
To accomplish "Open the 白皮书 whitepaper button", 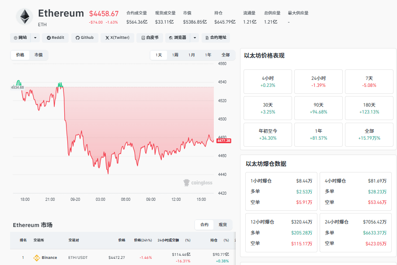I will click(x=150, y=38).
